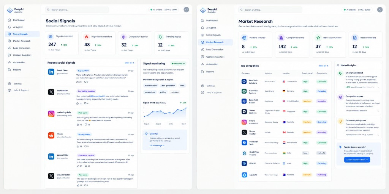Expand the Emerging demand card chevron
The image size is (389, 194).
(378, 88)
